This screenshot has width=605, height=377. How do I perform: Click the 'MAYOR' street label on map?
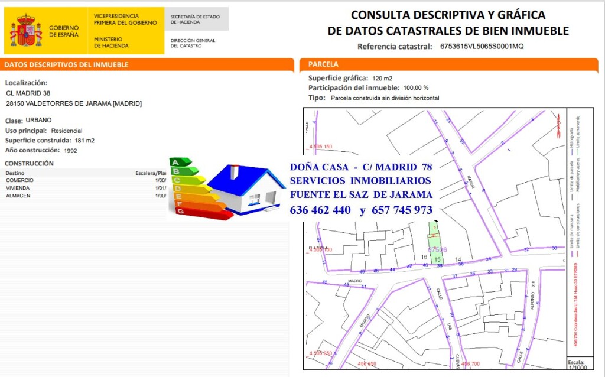[471, 182]
